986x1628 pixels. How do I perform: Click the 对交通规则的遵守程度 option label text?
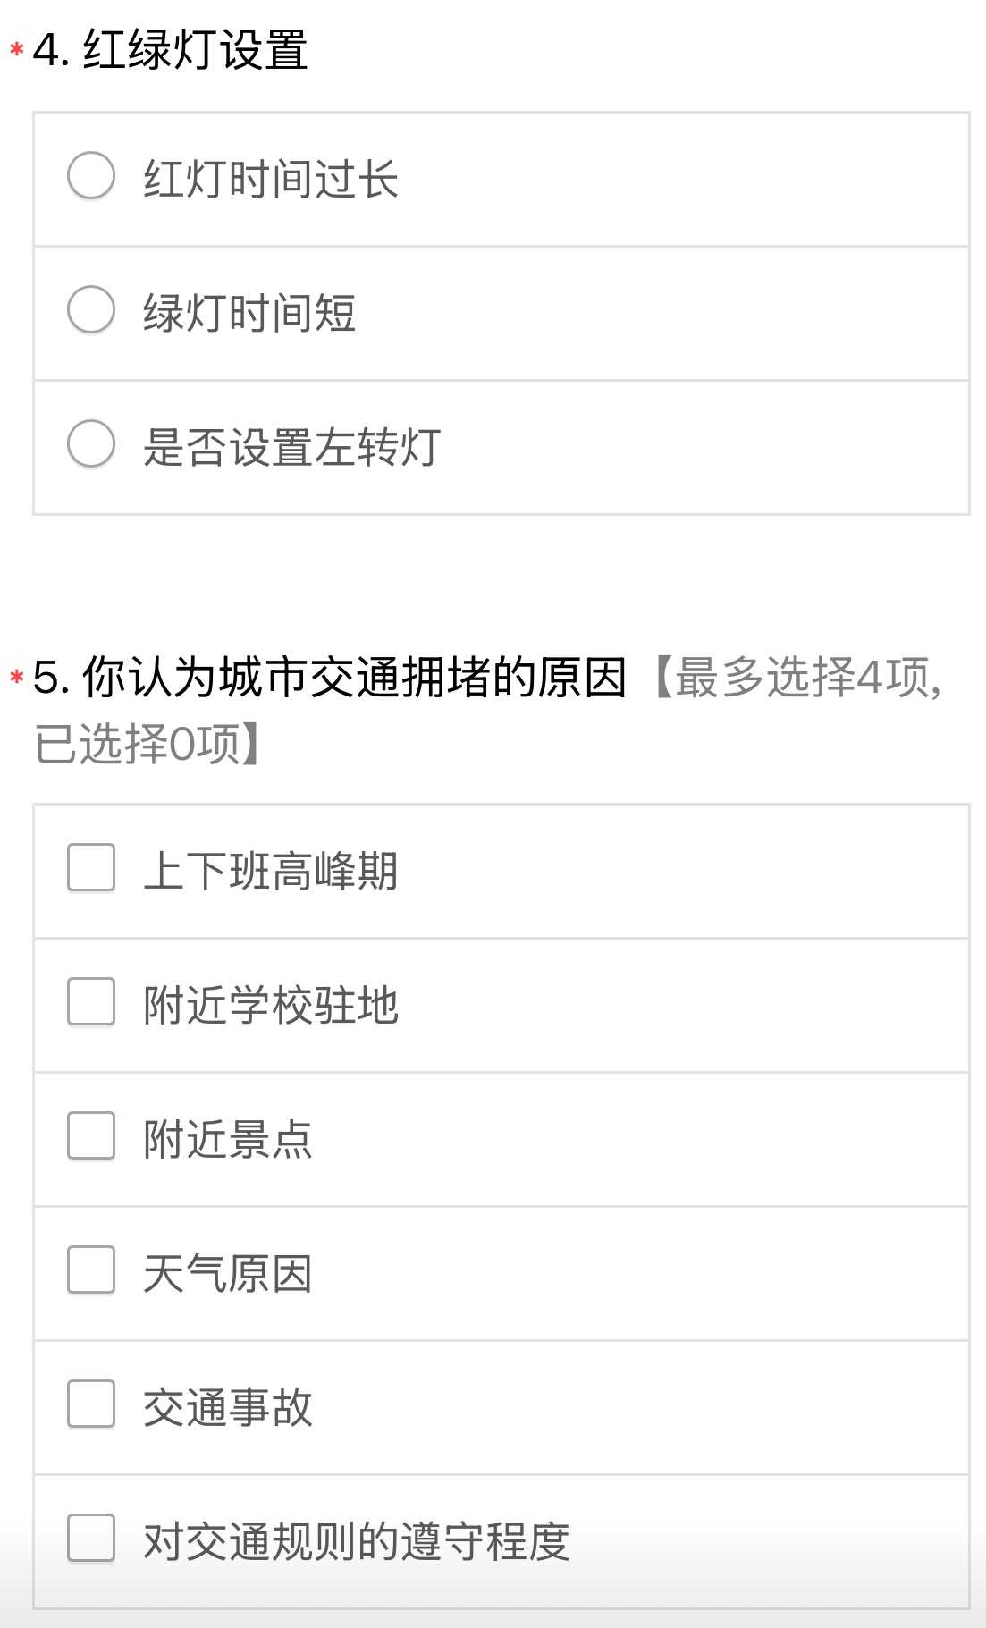click(356, 1541)
